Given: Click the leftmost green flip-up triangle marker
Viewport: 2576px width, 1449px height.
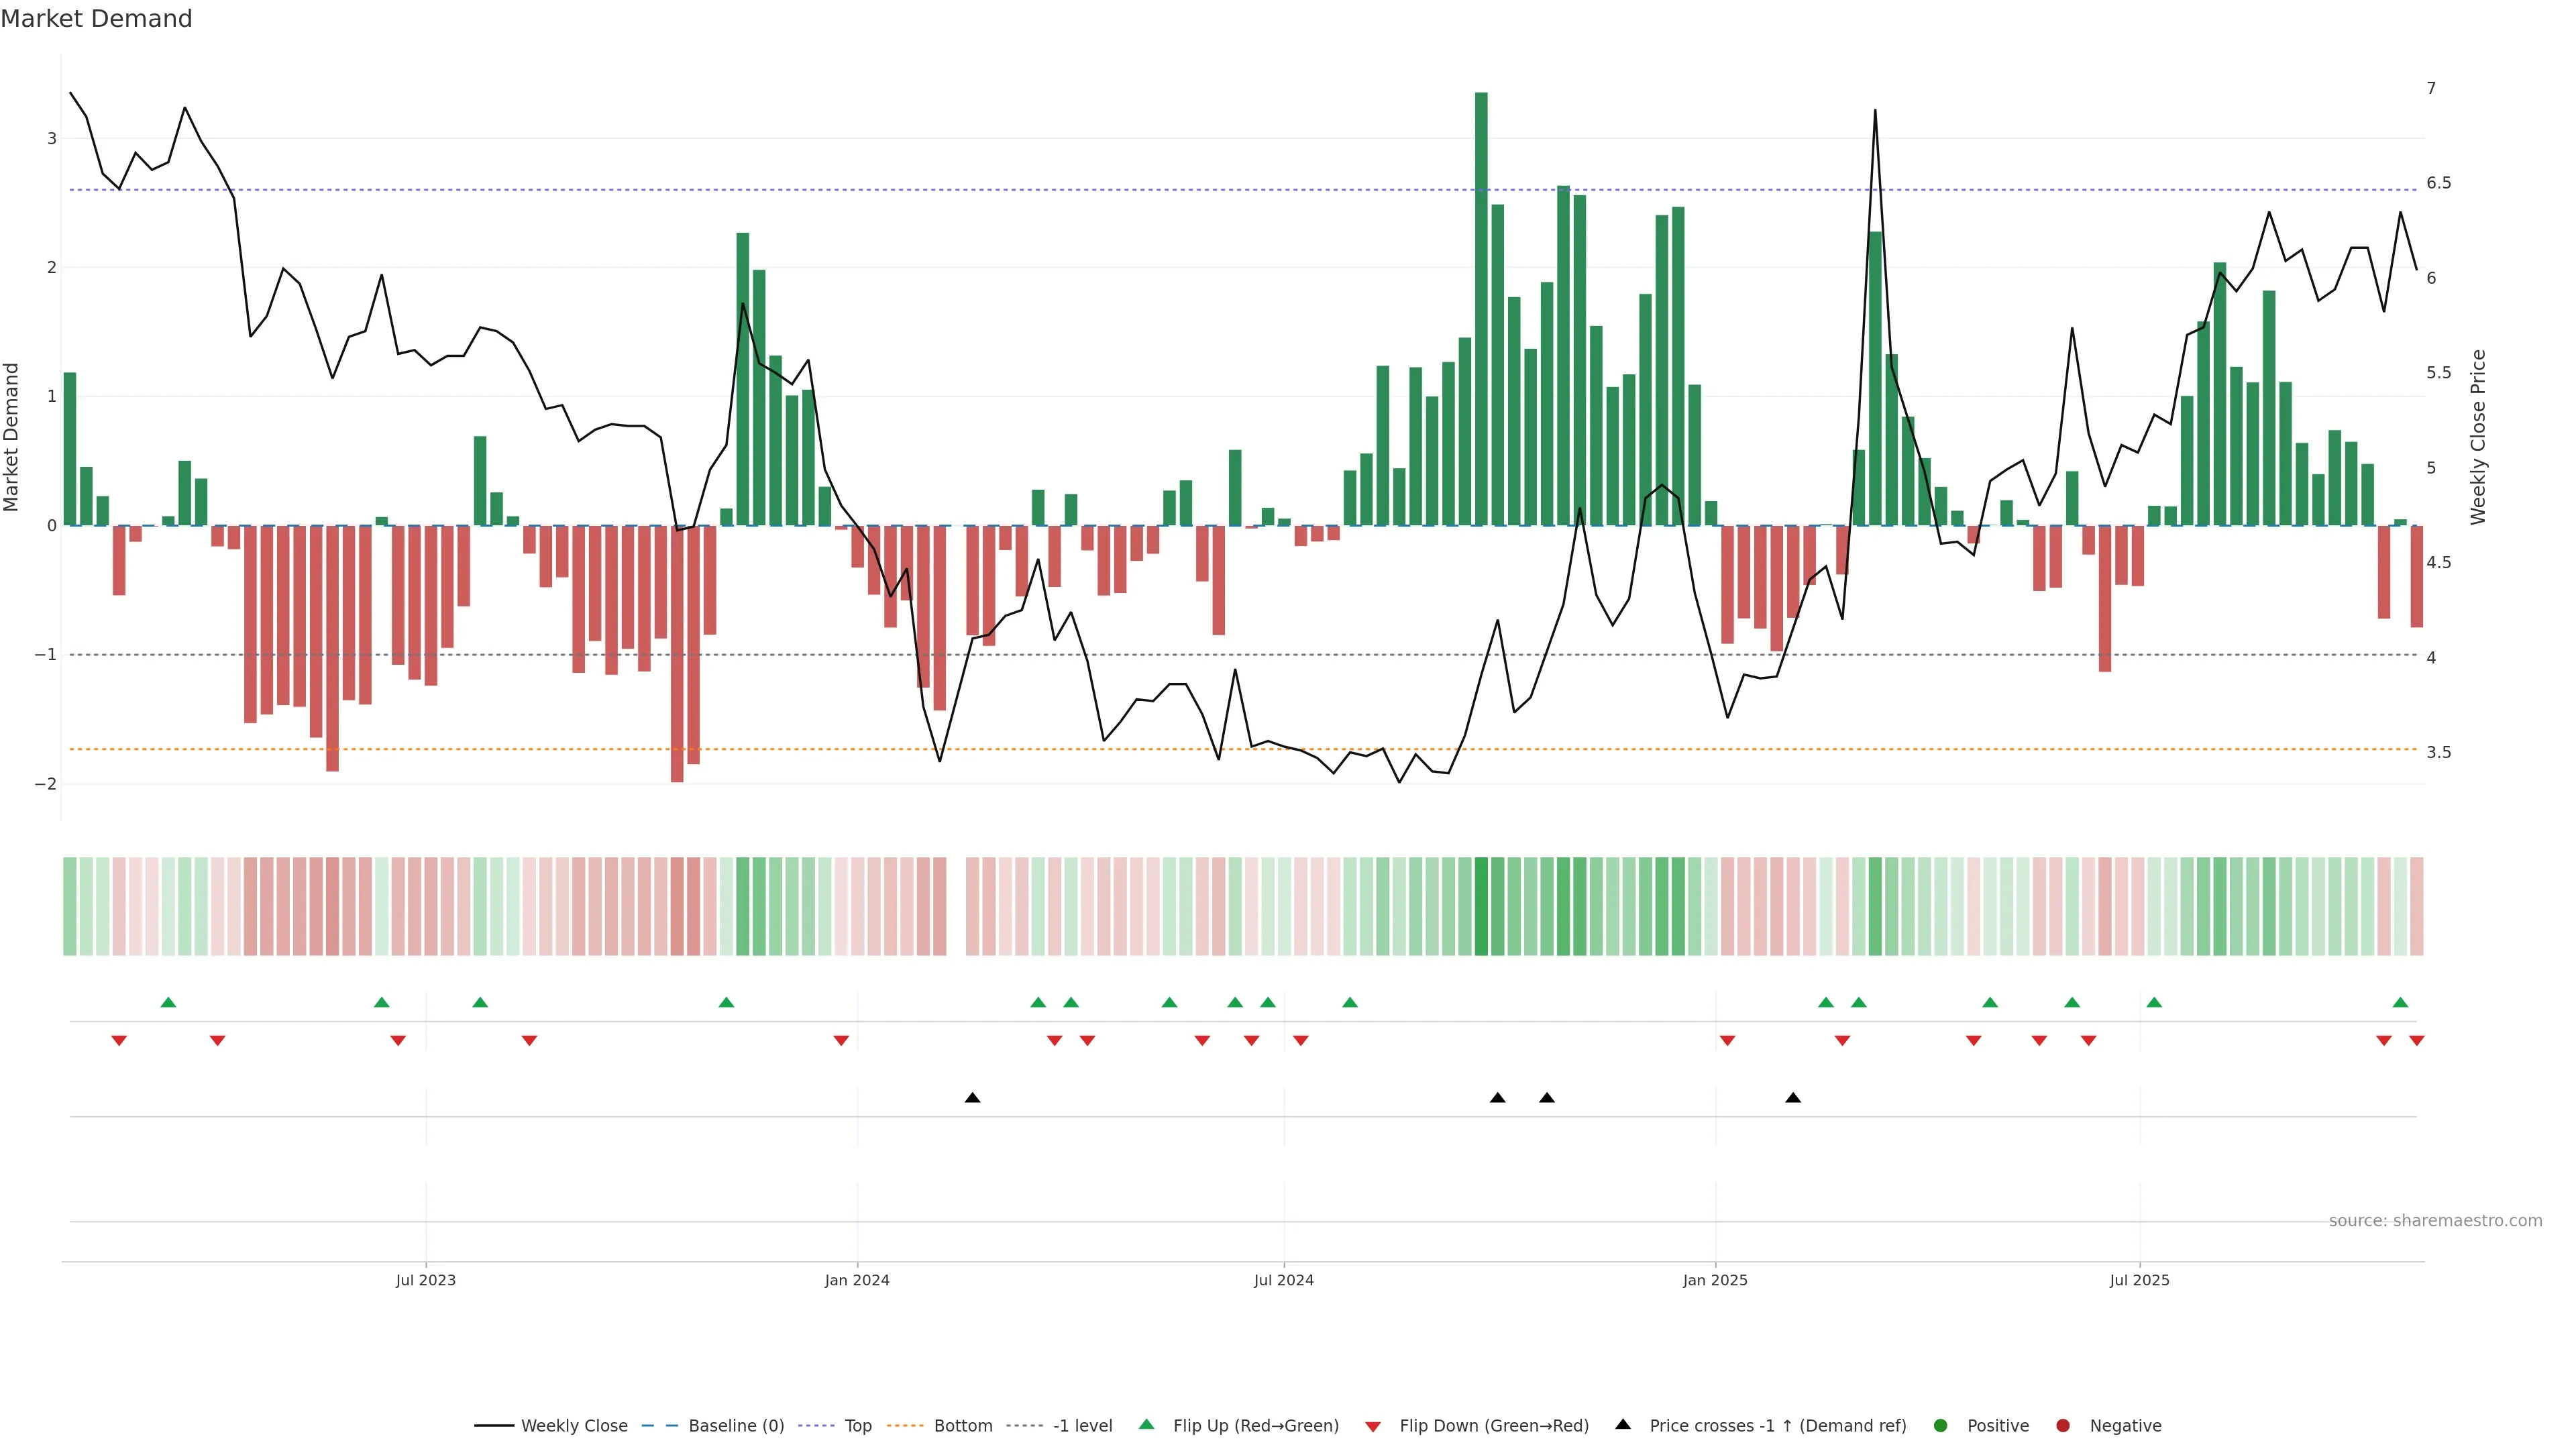Looking at the screenshot, I should pos(168,1003).
